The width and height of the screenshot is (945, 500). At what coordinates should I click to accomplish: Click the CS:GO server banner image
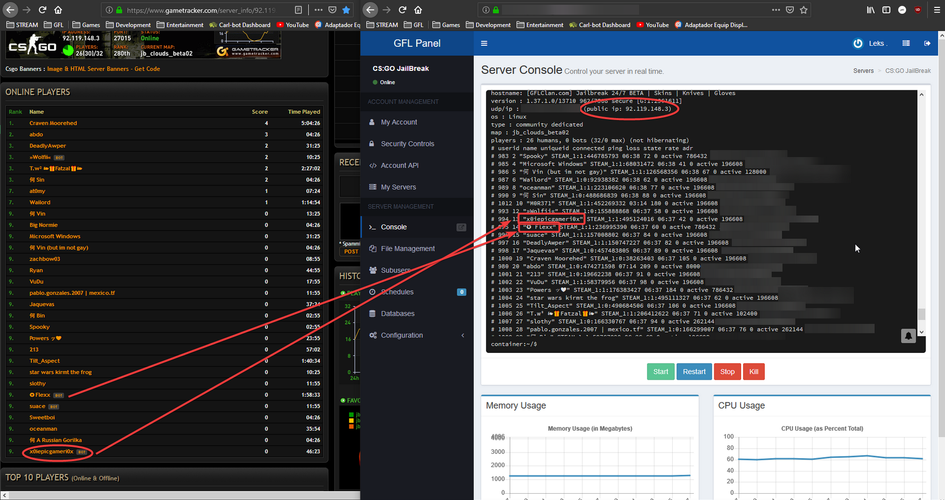(143, 44)
